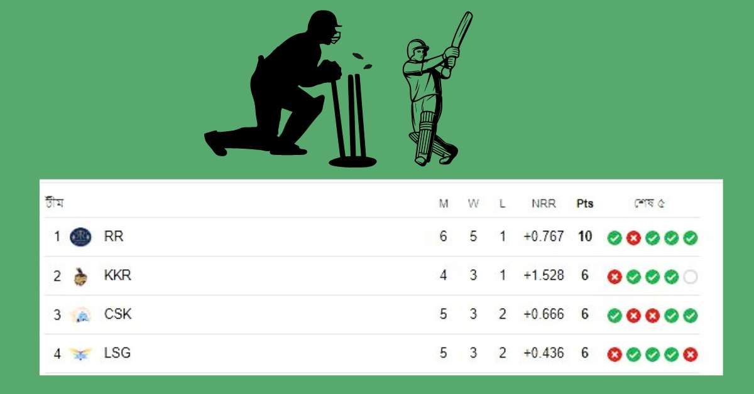Click LSG's last red loss badge
Screen dimensions: 754x394
click(x=689, y=353)
